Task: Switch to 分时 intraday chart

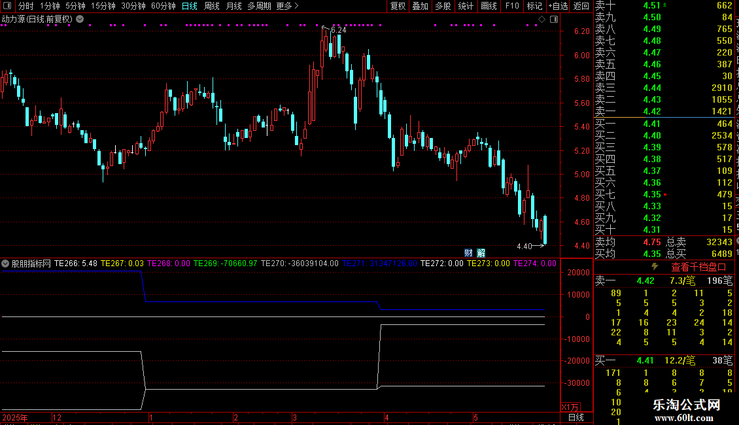Action: coord(26,6)
